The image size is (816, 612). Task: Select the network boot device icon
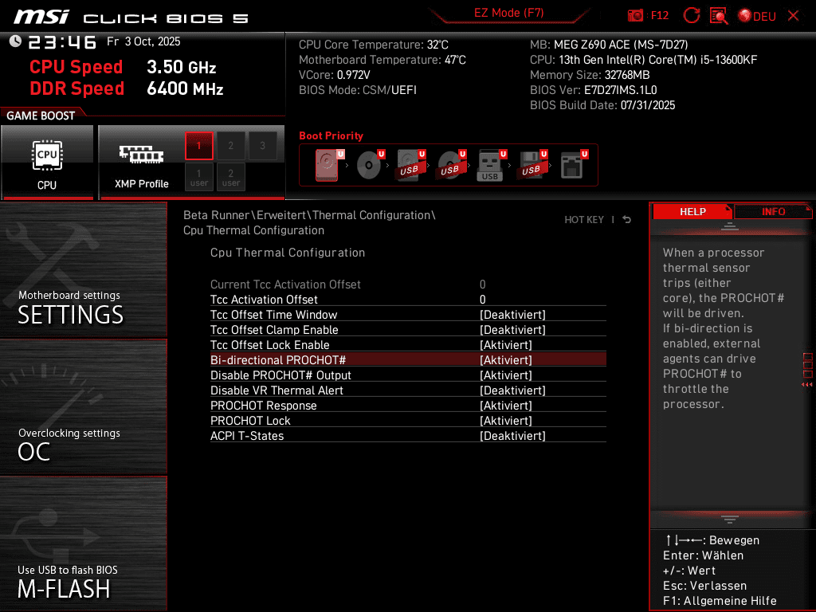pos(573,165)
